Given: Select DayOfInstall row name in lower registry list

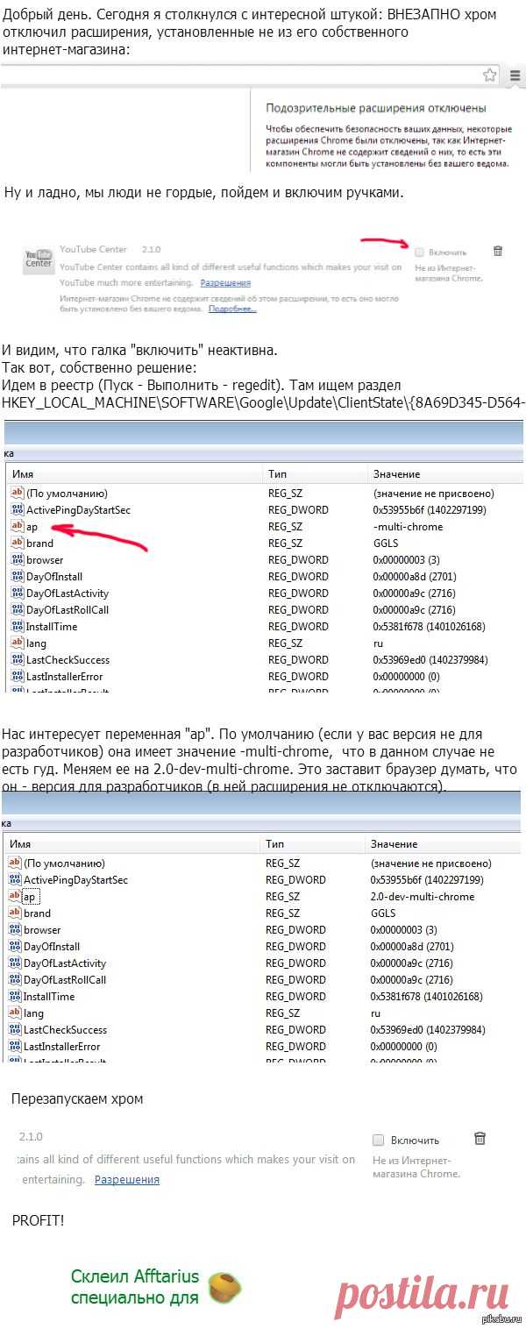Looking at the screenshot, I should pos(52,947).
